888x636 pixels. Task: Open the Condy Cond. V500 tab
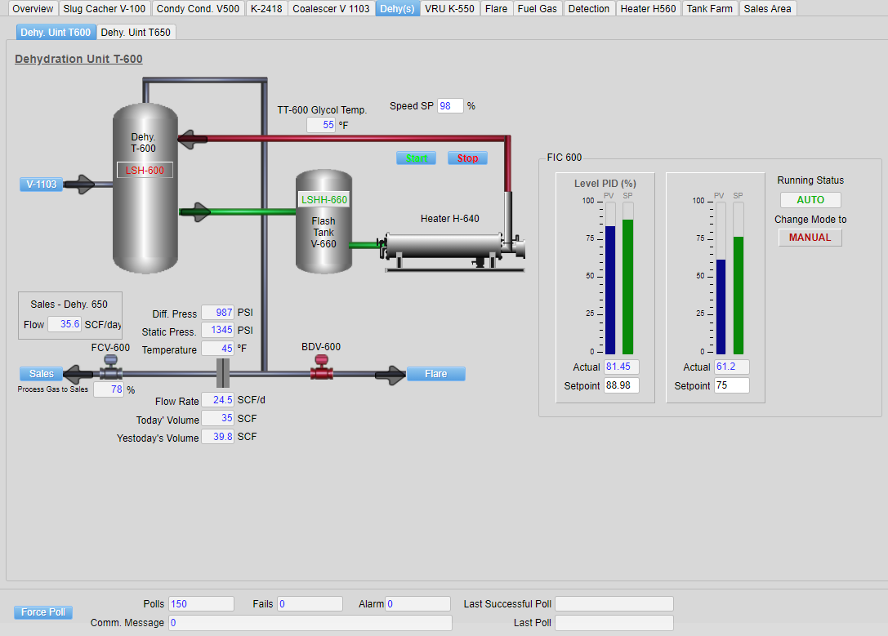tap(198, 8)
